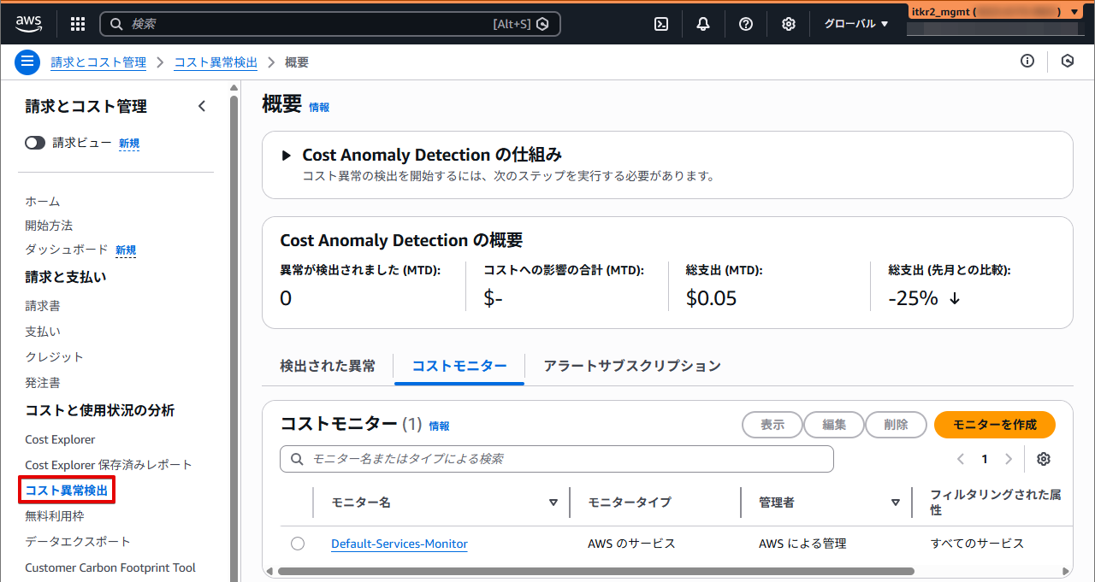Open the services grid menu icon
Screen dimensions: 1095x582
(x=78, y=24)
